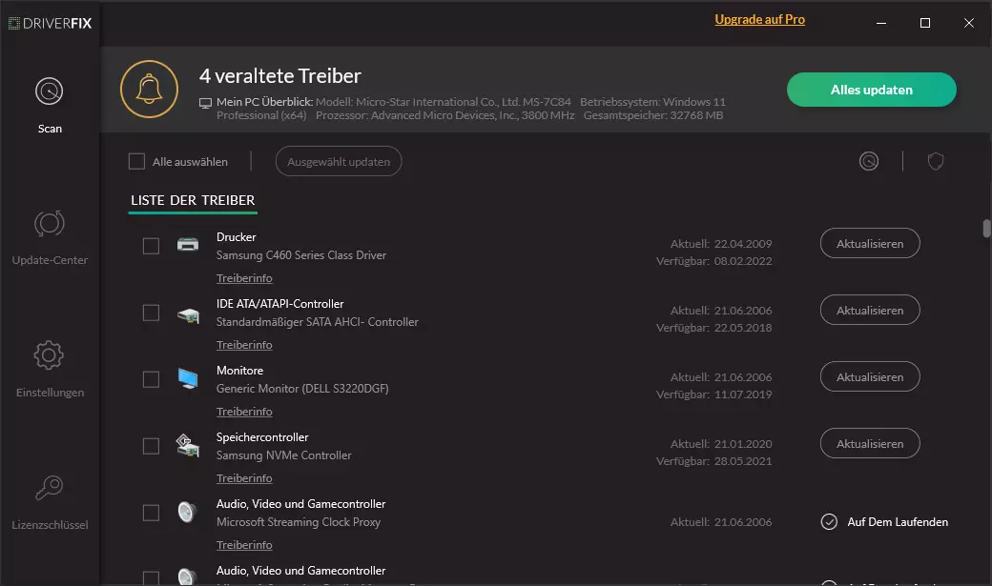
Task: Click the 'Samsung NVMe Controller' text
Action: click(x=283, y=455)
